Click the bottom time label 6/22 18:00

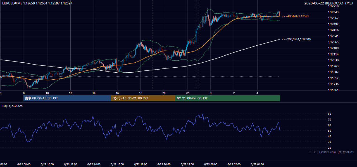pyautogui.click(x=141, y=164)
